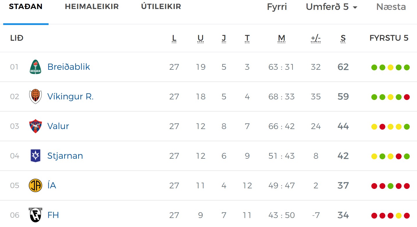Go to next round with Næsta

point(391,7)
